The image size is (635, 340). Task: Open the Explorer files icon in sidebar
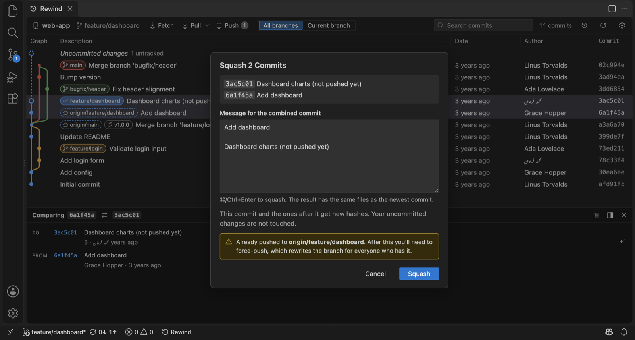click(x=13, y=11)
